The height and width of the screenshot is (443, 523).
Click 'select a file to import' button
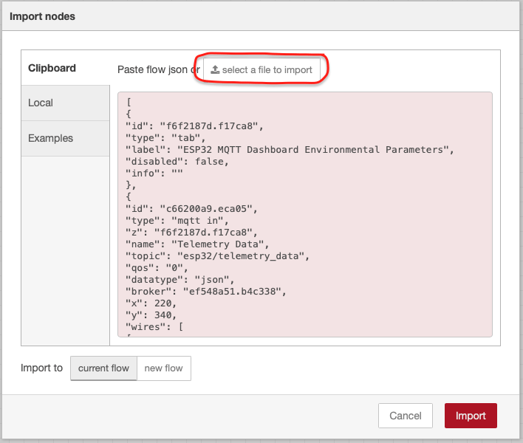pyautogui.click(x=261, y=70)
